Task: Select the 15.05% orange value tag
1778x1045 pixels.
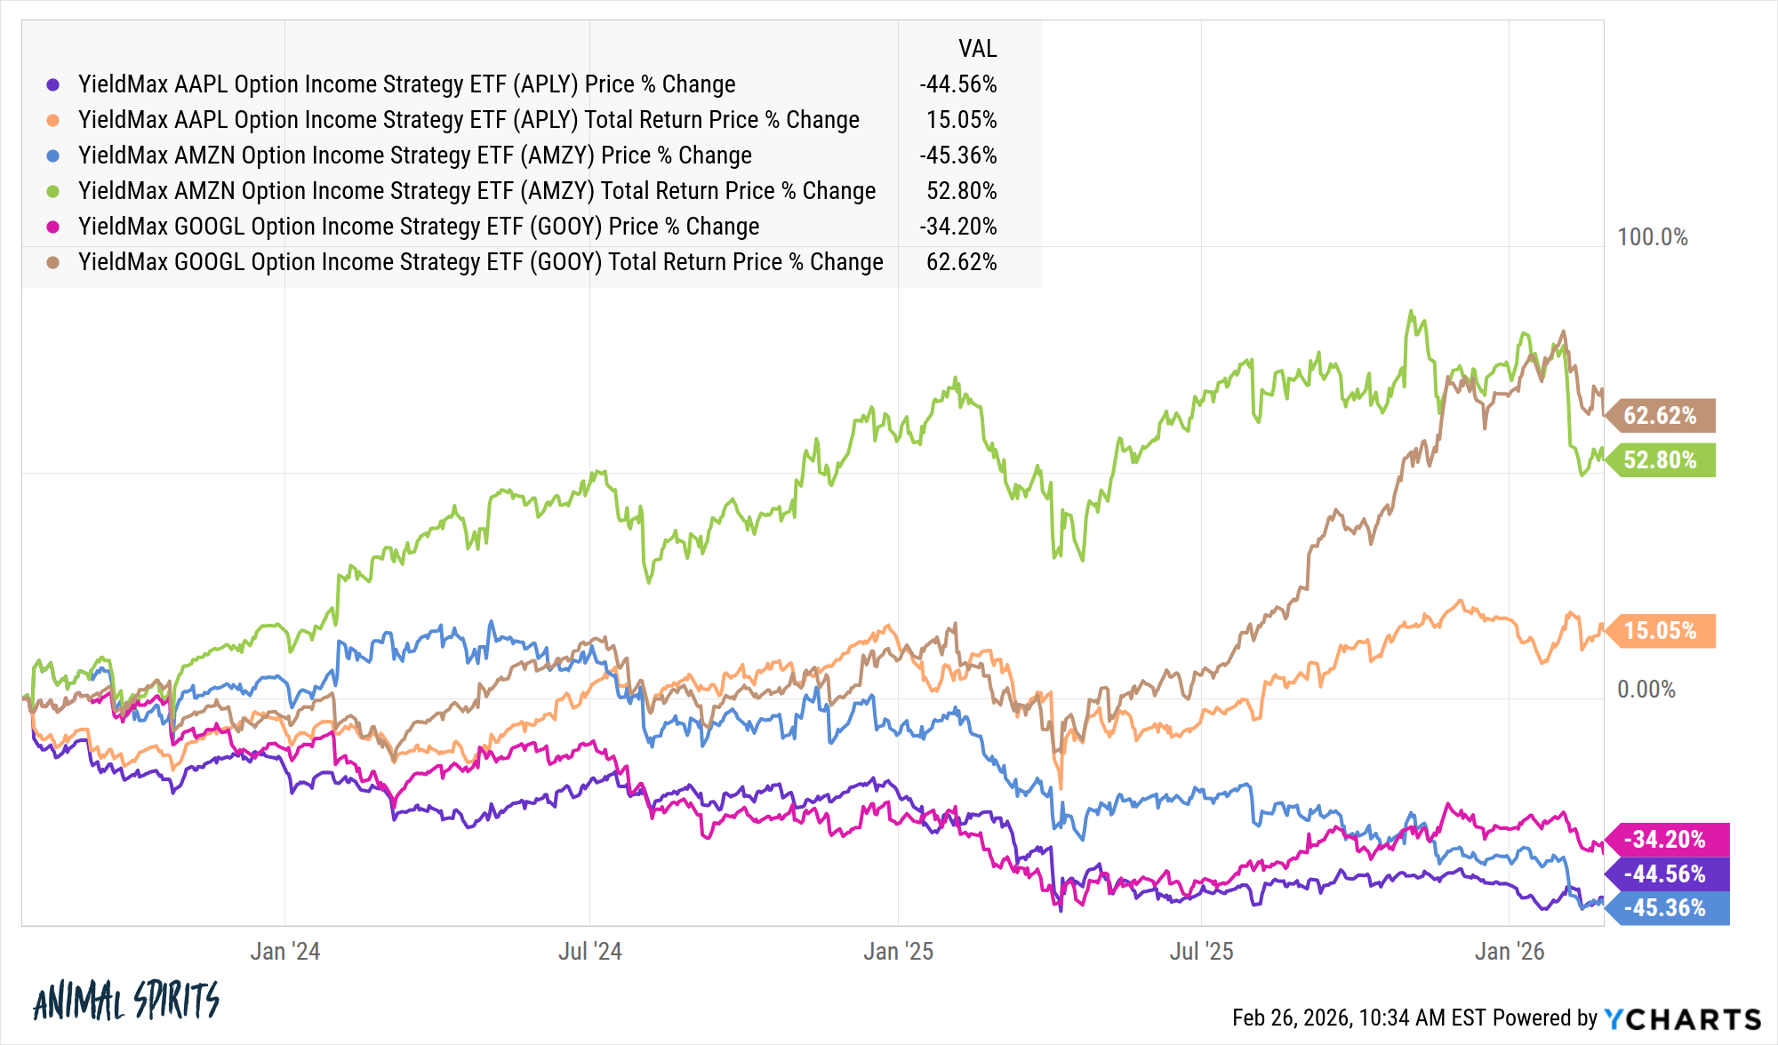Action: (1661, 631)
